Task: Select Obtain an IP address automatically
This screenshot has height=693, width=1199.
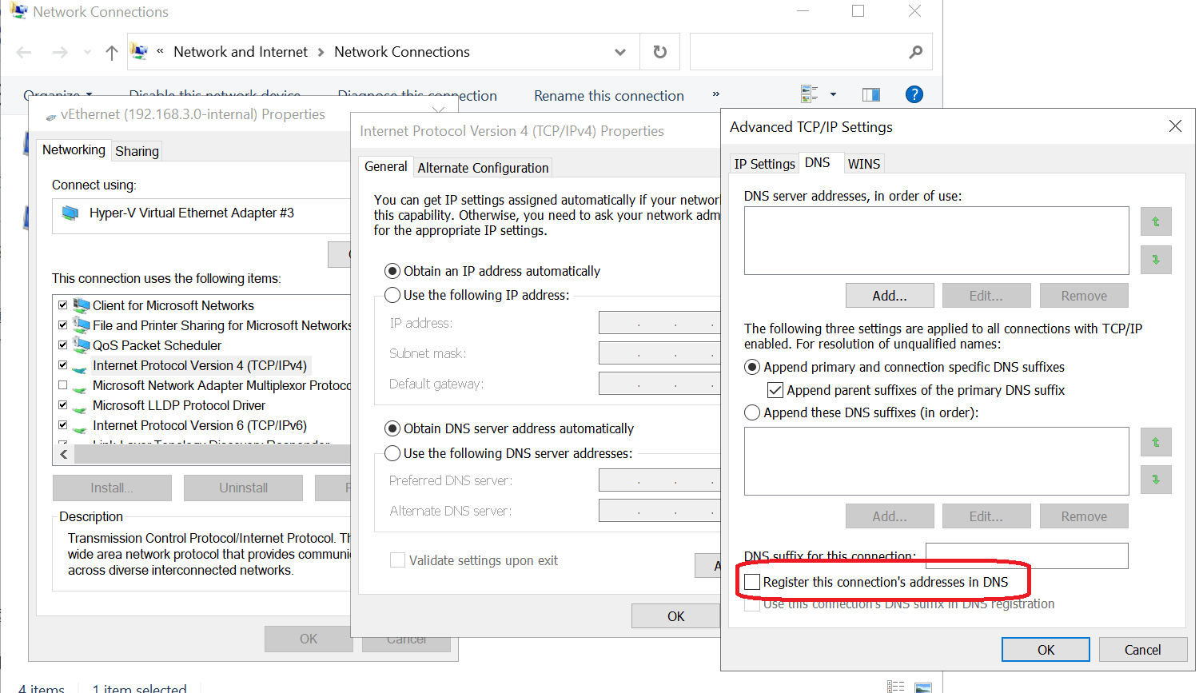Action: click(392, 271)
